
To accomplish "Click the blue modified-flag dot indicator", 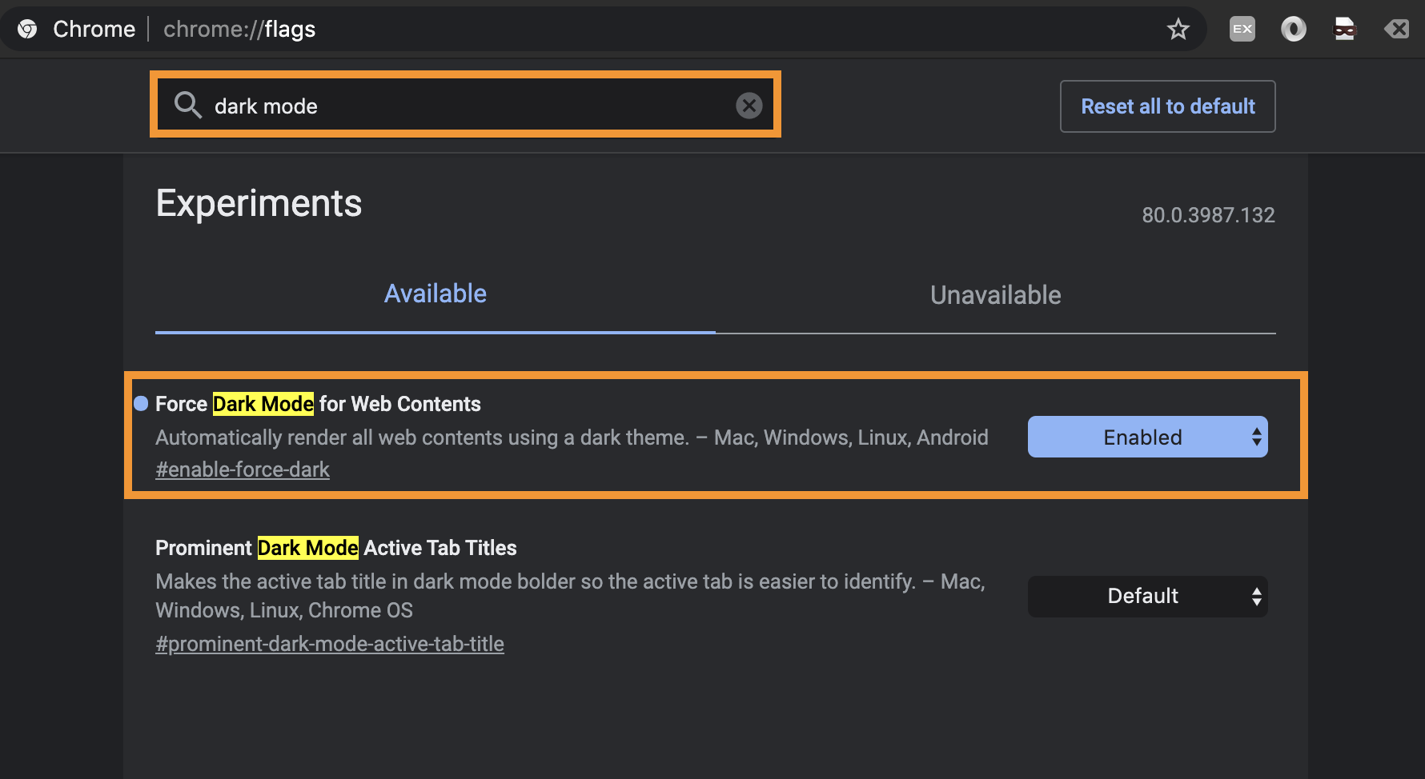I will click(x=141, y=403).
